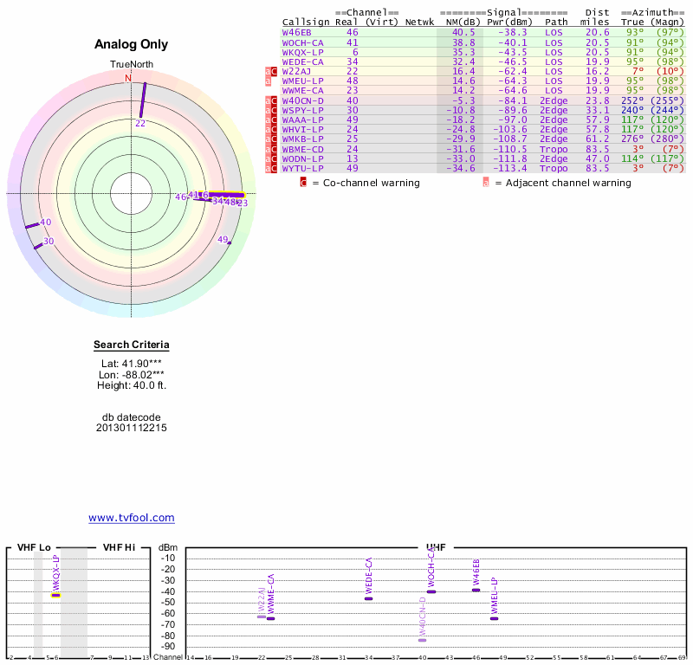Click the W46EB signal bar in UHF chart
The height and width of the screenshot is (665, 693).
click(476, 590)
